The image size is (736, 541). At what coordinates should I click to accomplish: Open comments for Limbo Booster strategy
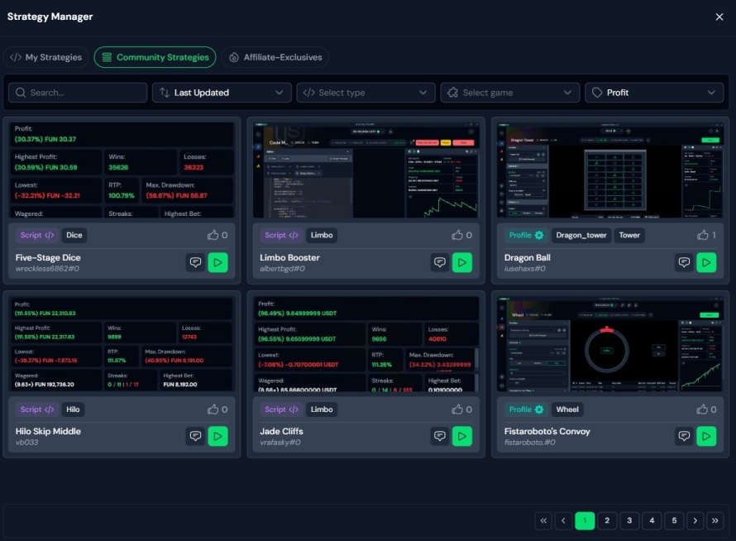click(440, 262)
